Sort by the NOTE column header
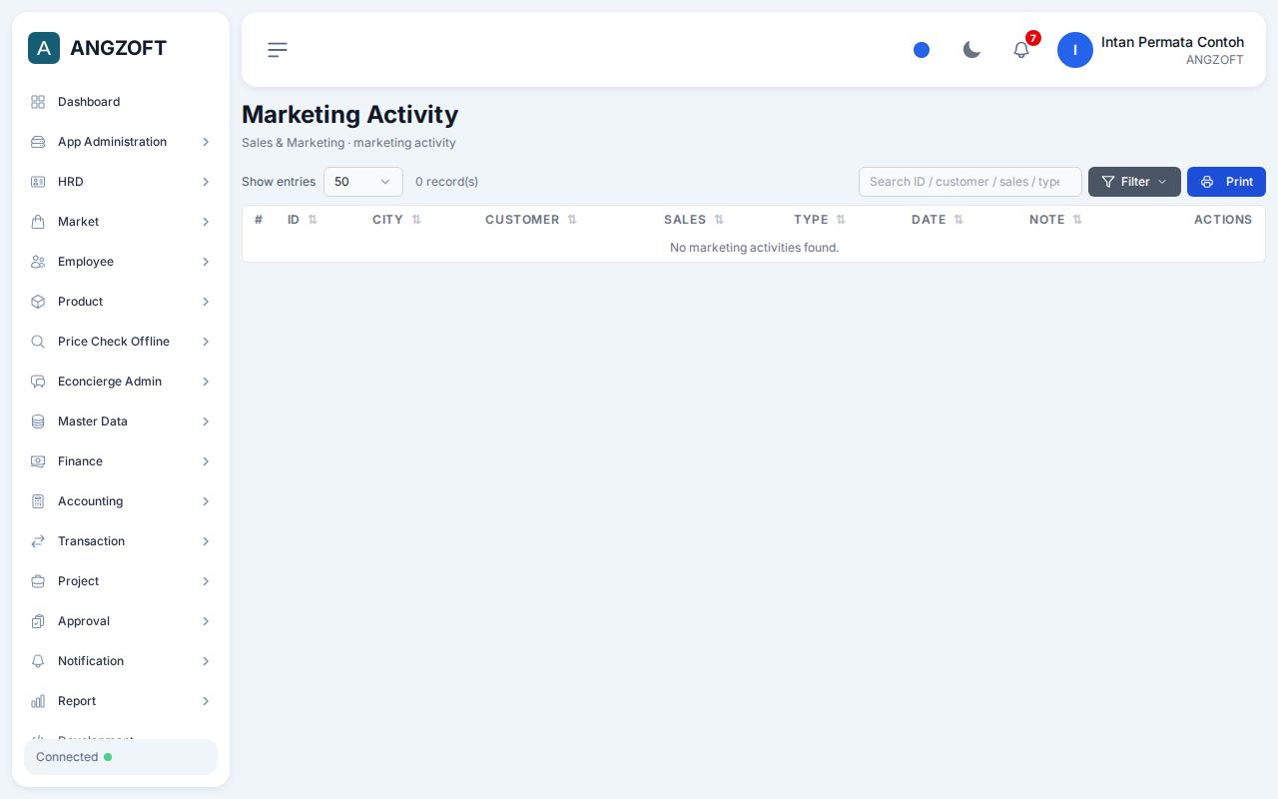Viewport: 1278px width, 799px height. (1056, 220)
